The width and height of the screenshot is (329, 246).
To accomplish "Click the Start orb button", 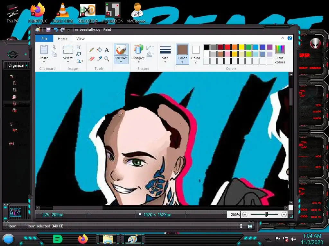I will click(x=8, y=239).
